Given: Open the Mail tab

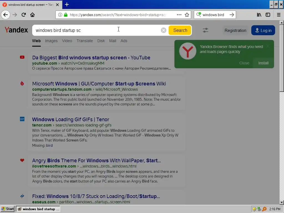Looking at the screenshot, I should click(x=113, y=41).
